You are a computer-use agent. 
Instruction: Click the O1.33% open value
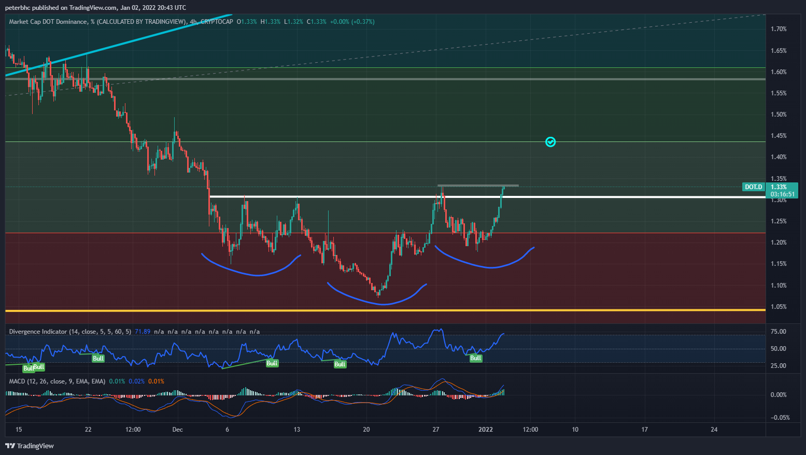point(247,22)
